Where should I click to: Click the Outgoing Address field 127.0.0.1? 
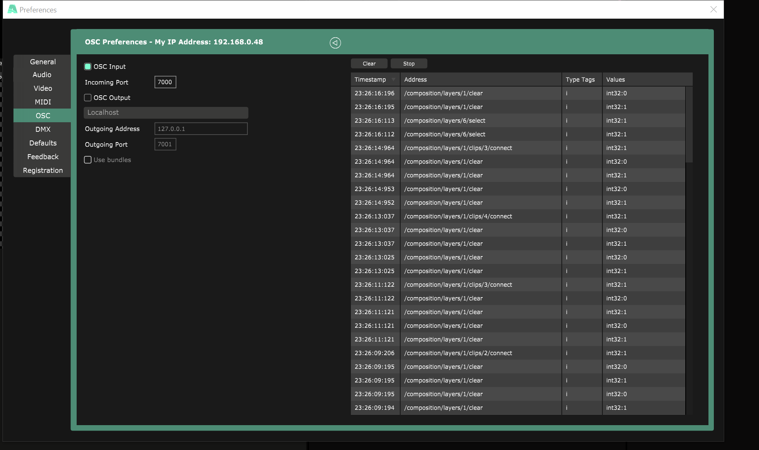pyautogui.click(x=201, y=129)
